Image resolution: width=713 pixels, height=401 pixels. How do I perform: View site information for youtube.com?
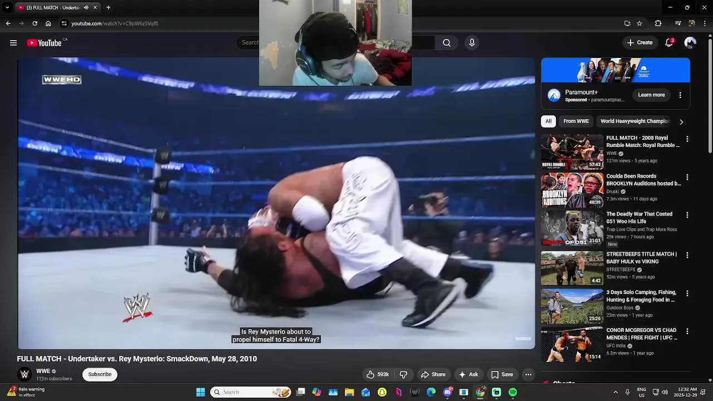[x=64, y=23]
